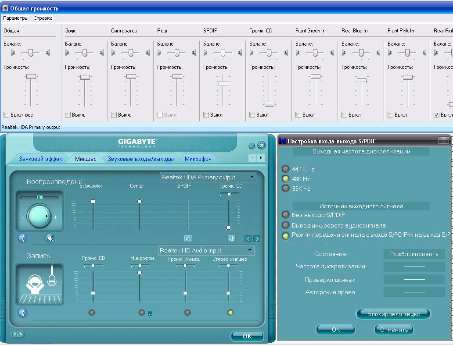Open playback settings wrench icon
The width and height of the screenshot is (453, 345).
(x=22, y=238)
